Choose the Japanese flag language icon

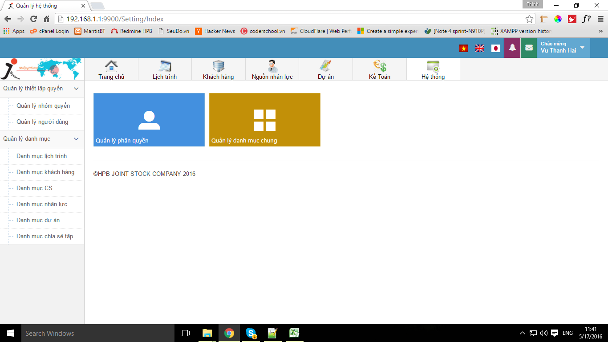pos(496,49)
